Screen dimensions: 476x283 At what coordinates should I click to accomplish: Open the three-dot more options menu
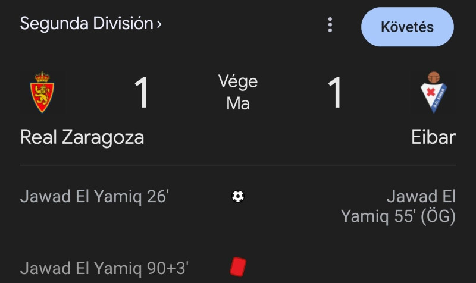coord(330,25)
